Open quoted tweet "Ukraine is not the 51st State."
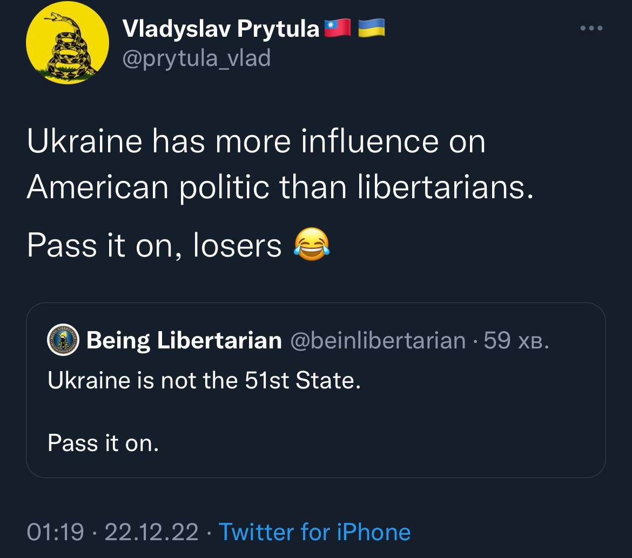This screenshot has height=558, width=632. (x=204, y=381)
